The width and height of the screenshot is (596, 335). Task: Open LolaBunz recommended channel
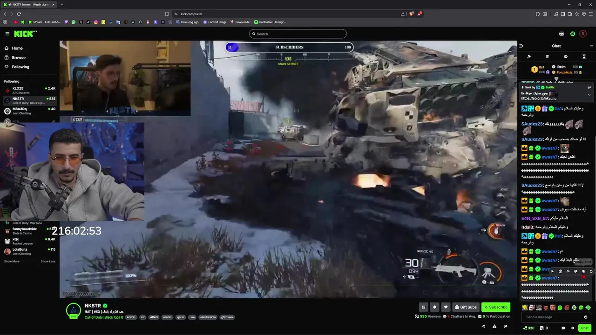point(30,251)
